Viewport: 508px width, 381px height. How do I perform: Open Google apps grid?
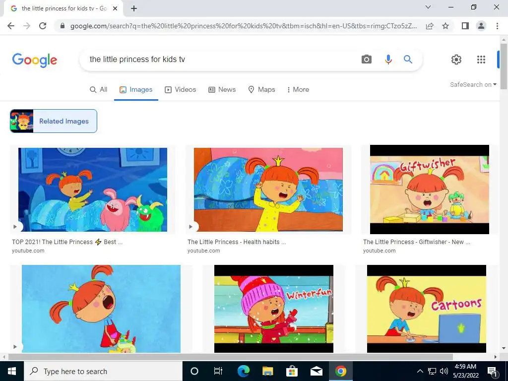coord(481,60)
